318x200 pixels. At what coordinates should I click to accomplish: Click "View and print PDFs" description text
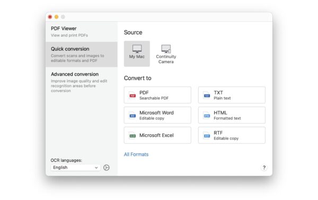pyautogui.click(x=69, y=35)
